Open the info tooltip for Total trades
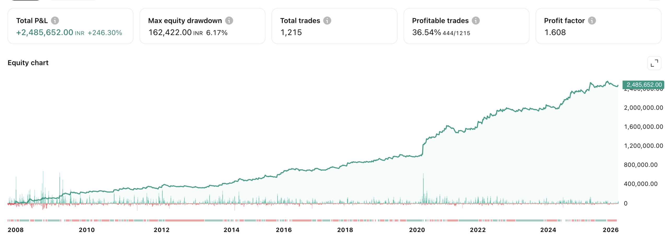669x240 pixels. point(327,20)
